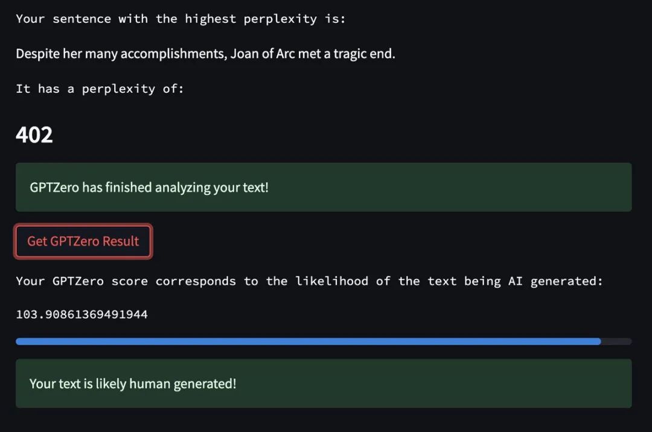Screen dimensions: 652x432
Task: Click the 'It has a perplexity of:' label
Action: [x=100, y=89]
